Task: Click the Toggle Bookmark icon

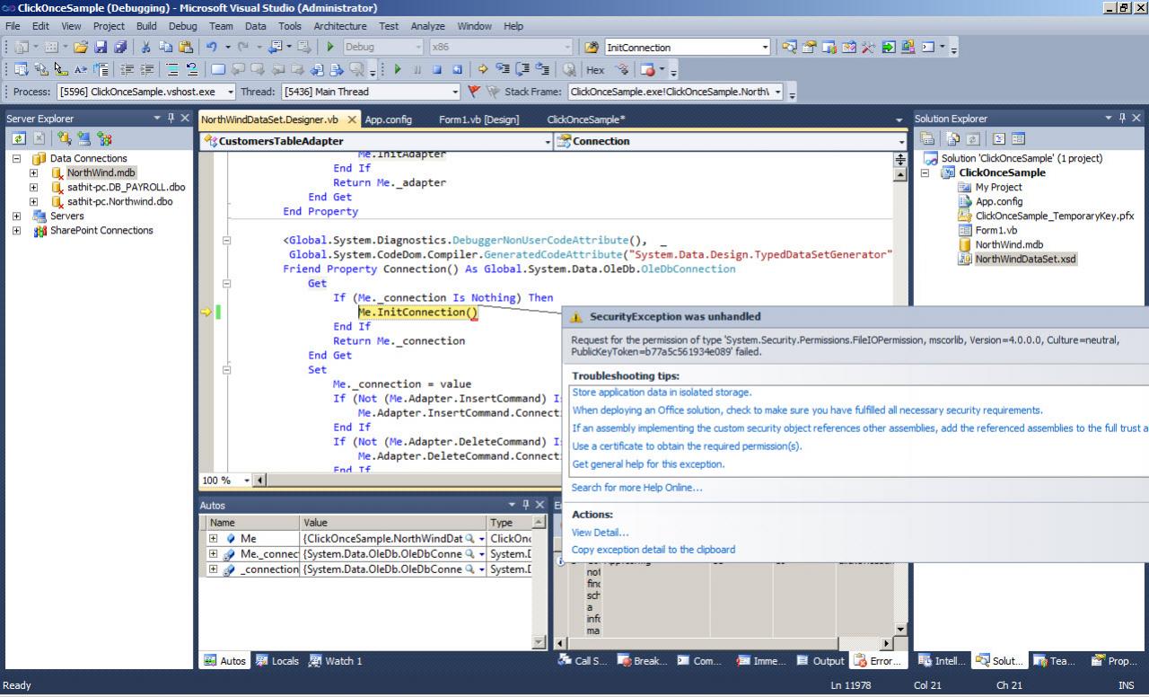Action: pyautogui.click(x=218, y=69)
